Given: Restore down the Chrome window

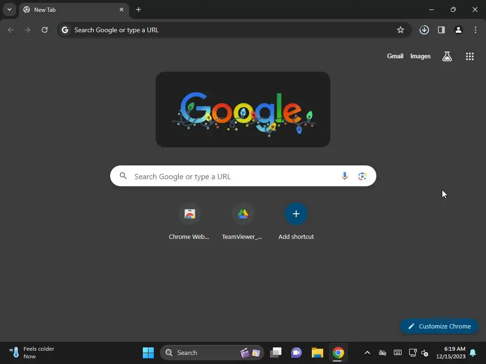Looking at the screenshot, I should 453,9.
